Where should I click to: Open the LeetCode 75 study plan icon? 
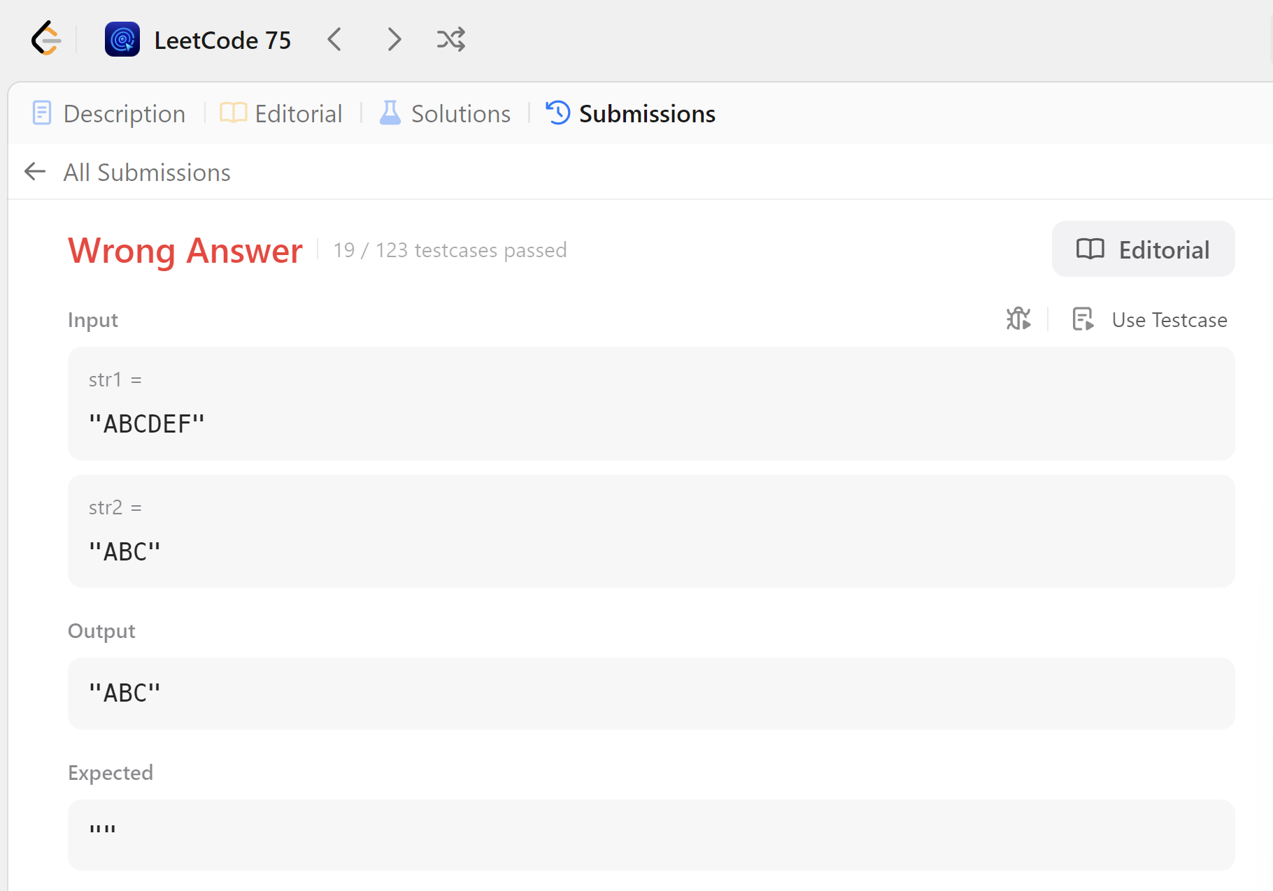[x=122, y=39]
